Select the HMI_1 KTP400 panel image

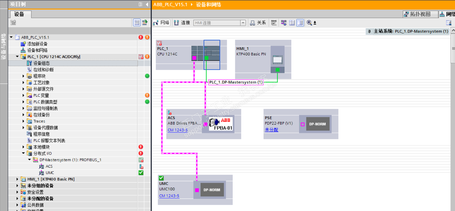277,59
